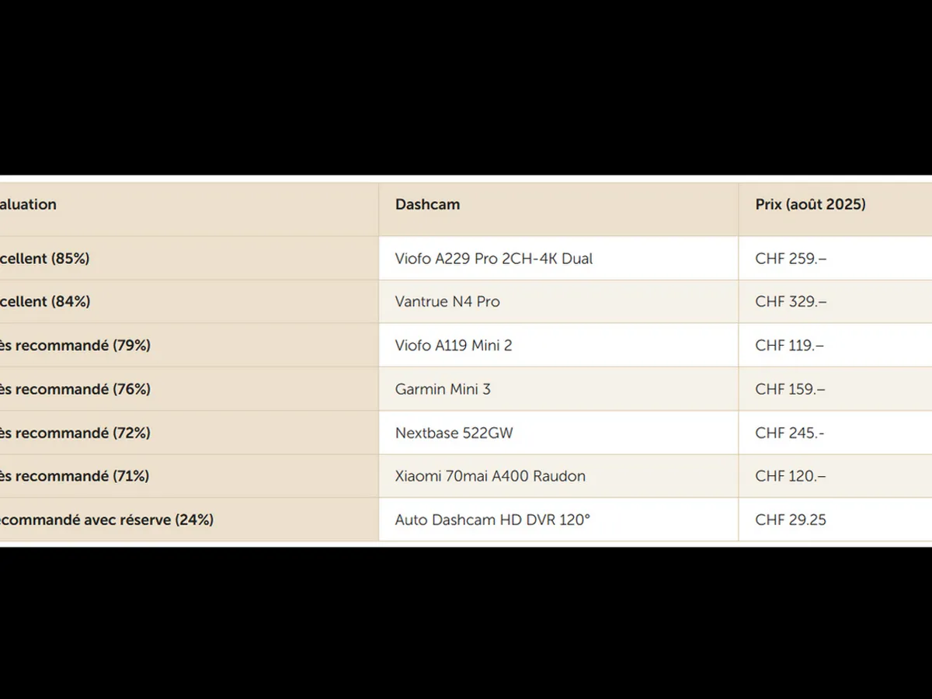
Task: Click the Prix (août 2025) column header
Action: [810, 204]
